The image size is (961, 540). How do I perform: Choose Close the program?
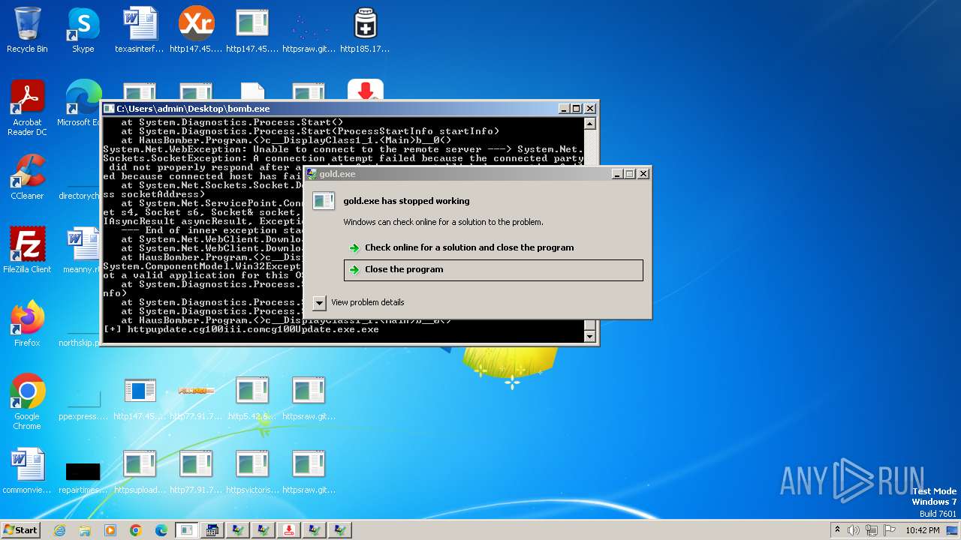point(493,270)
